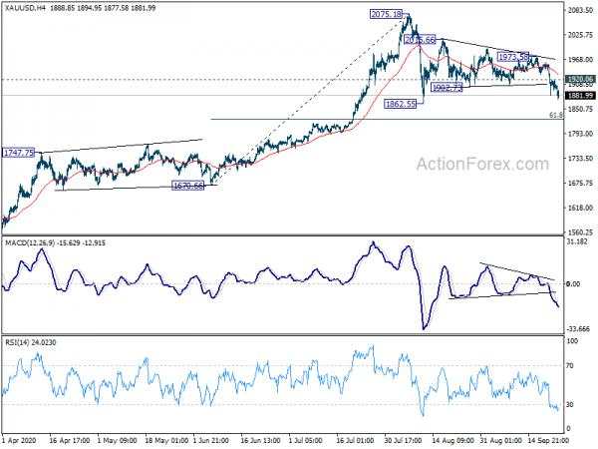
Task: Click the 2075.18 peak price label
Action: [387, 15]
